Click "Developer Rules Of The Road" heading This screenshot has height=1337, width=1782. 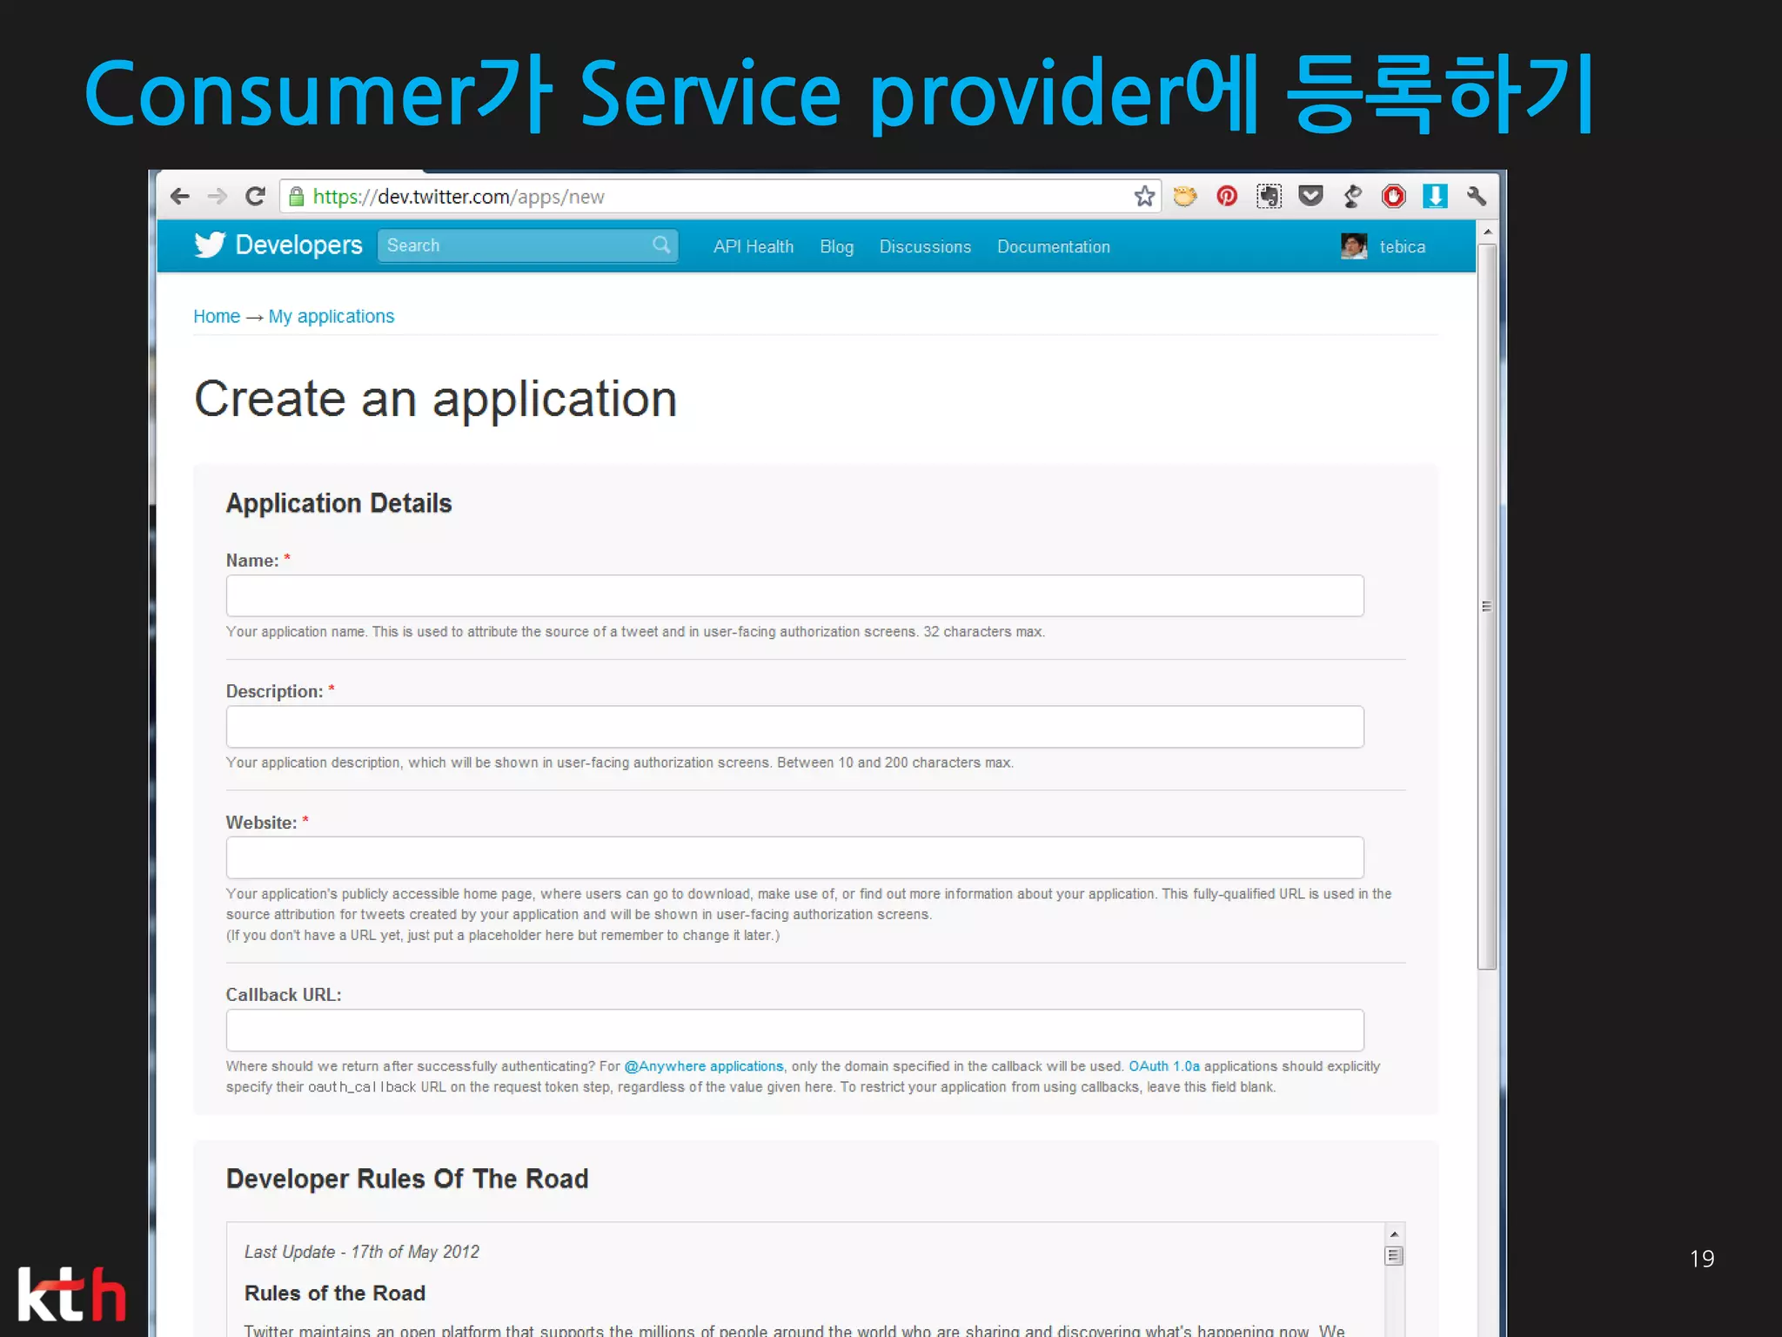407,1179
